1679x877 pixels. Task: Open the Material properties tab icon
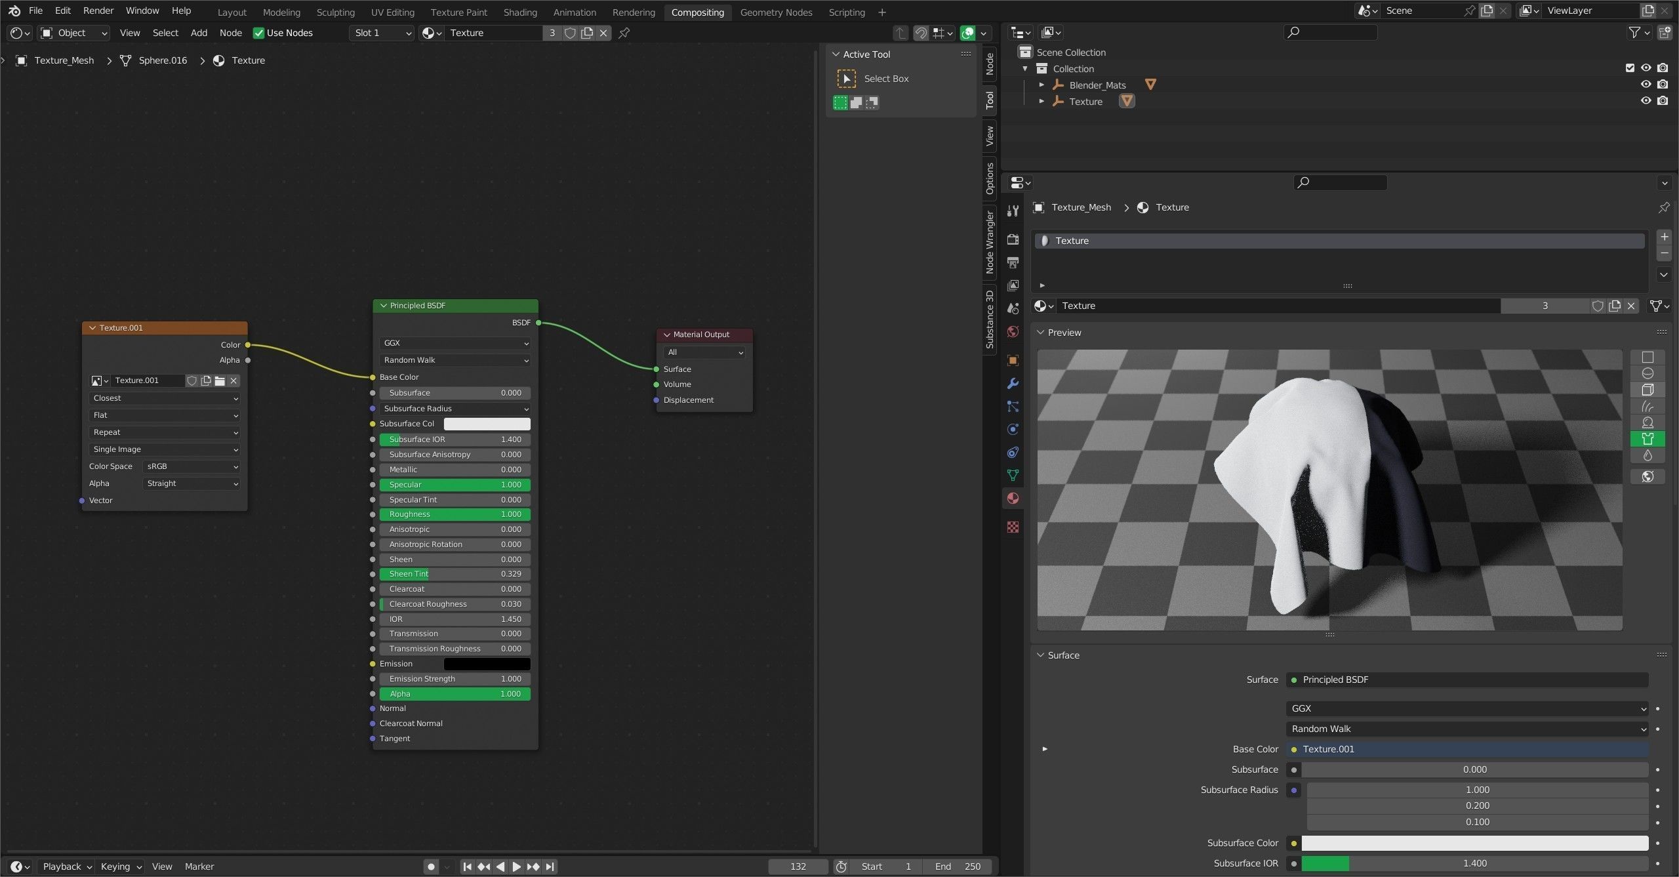click(x=1013, y=499)
